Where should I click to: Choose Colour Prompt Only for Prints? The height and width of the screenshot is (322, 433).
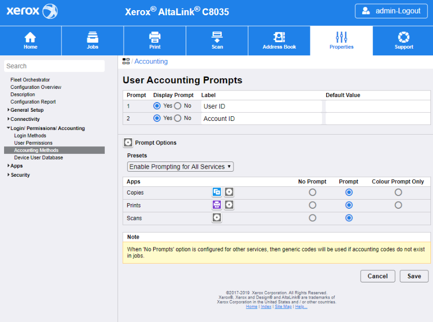(398, 205)
